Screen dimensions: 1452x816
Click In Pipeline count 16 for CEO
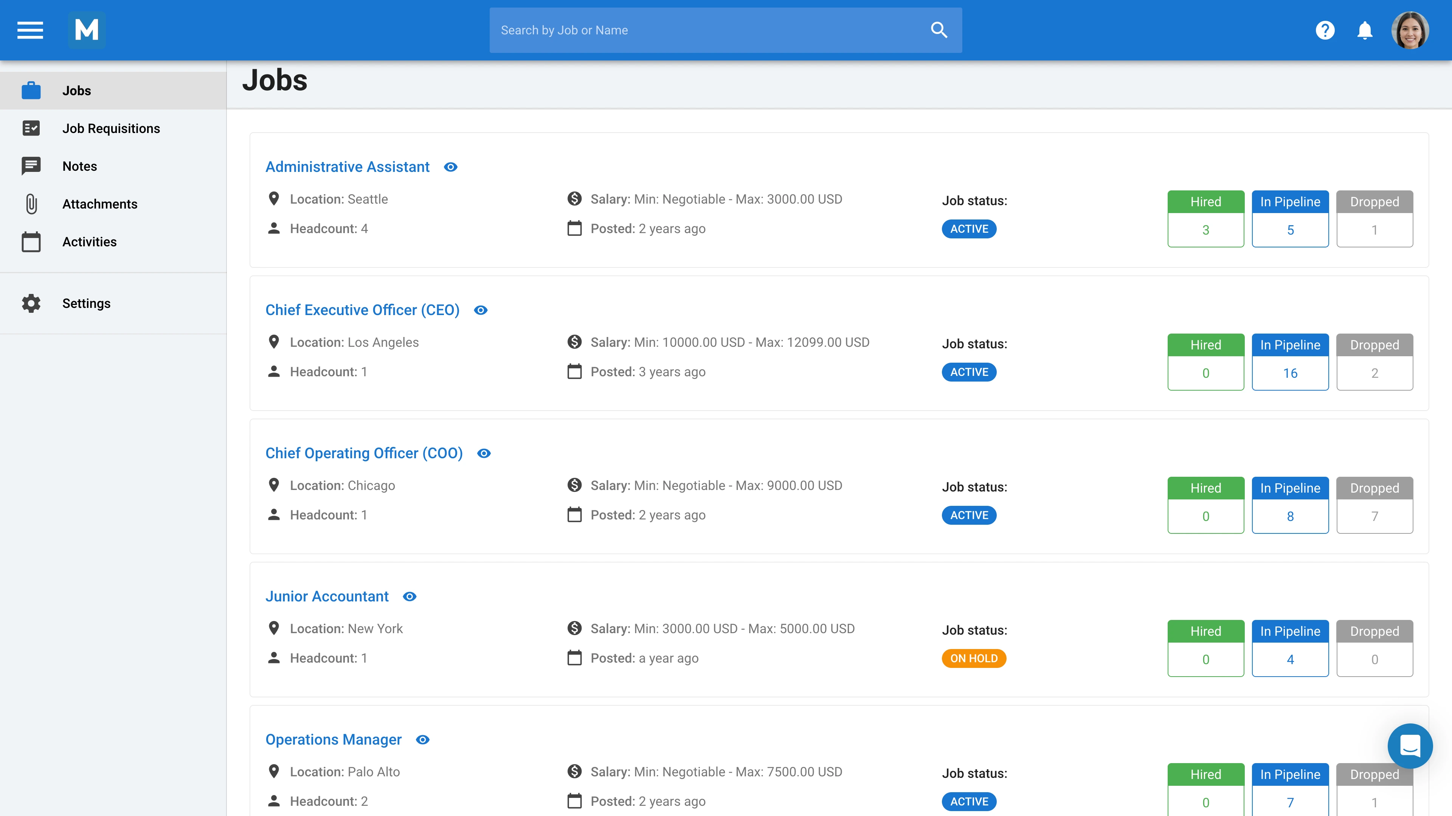[1290, 373]
